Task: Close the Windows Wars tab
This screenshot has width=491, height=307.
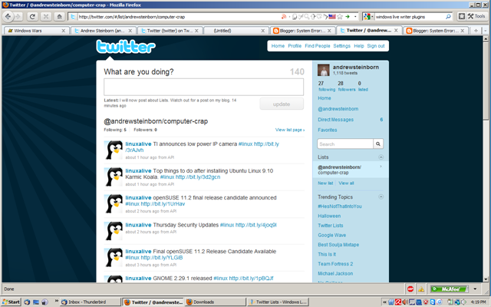Action: [x=64, y=31]
